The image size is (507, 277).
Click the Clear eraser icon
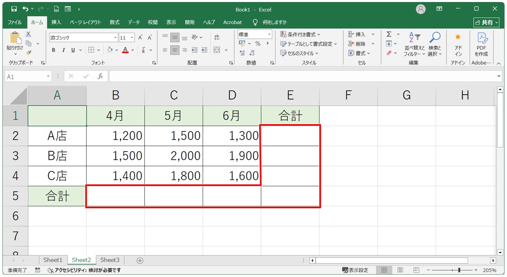(x=389, y=53)
